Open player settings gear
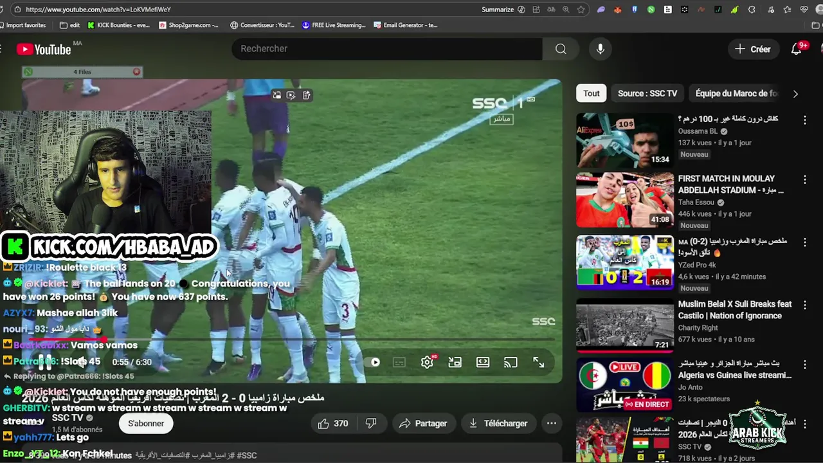823x463 pixels. (427, 363)
